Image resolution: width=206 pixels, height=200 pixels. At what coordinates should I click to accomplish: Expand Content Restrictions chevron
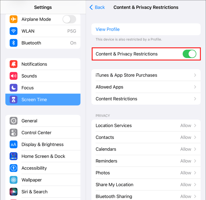[195, 99]
